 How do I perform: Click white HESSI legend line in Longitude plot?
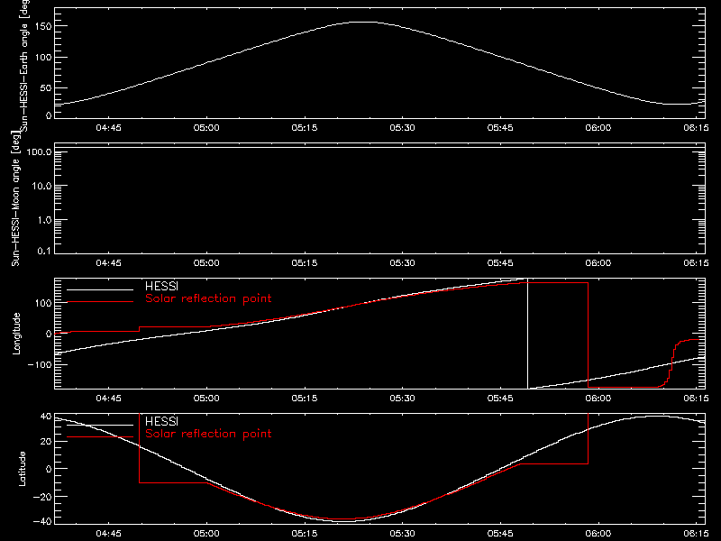100,289
